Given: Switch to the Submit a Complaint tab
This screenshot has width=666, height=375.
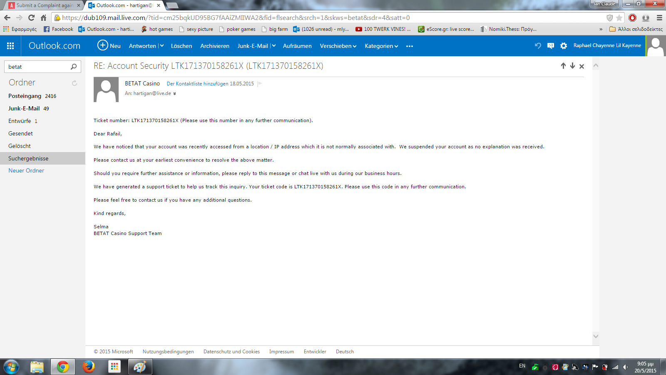Looking at the screenshot, I should 45,5.
